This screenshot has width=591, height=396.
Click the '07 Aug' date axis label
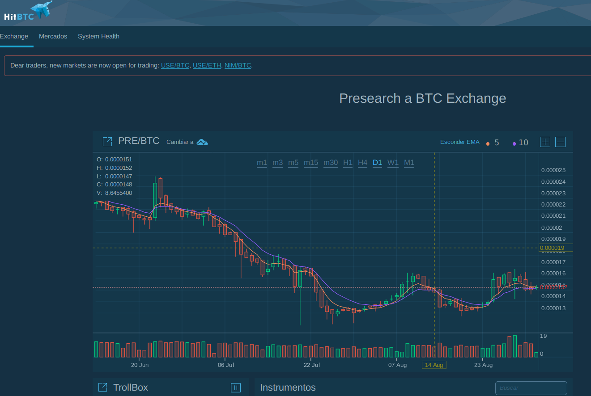click(397, 365)
